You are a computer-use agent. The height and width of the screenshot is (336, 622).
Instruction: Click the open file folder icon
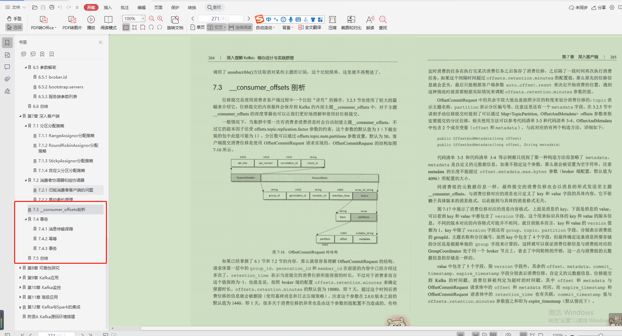point(35,7)
